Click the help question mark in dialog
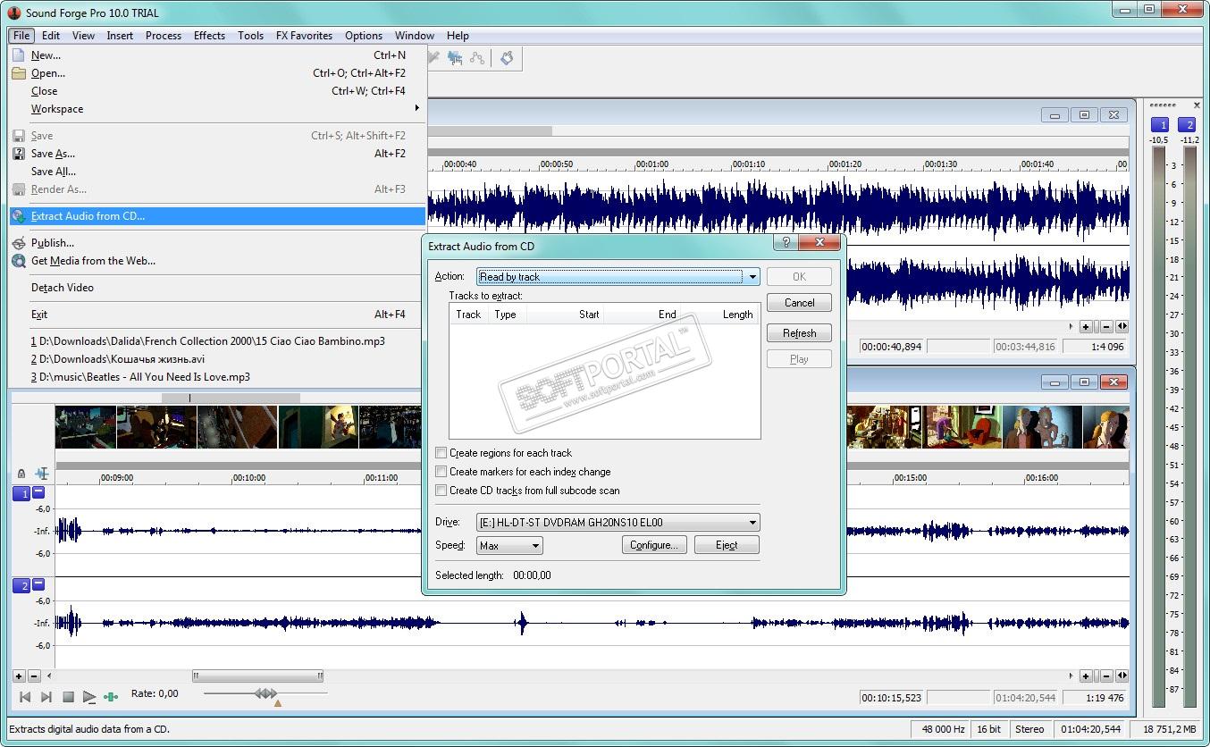The image size is (1210, 747). (786, 242)
